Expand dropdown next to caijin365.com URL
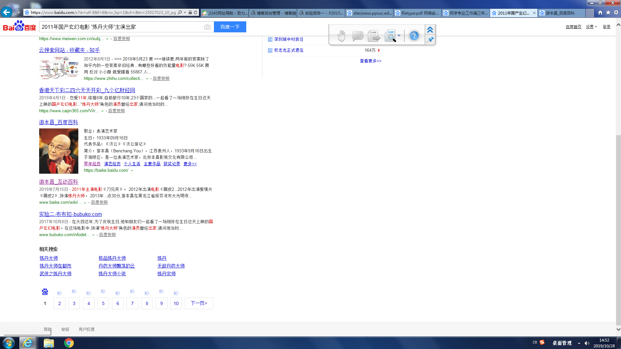621x349 pixels. [x=102, y=111]
